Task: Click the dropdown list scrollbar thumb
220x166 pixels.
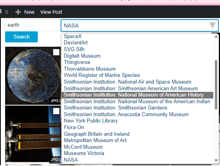Action: point(216,85)
